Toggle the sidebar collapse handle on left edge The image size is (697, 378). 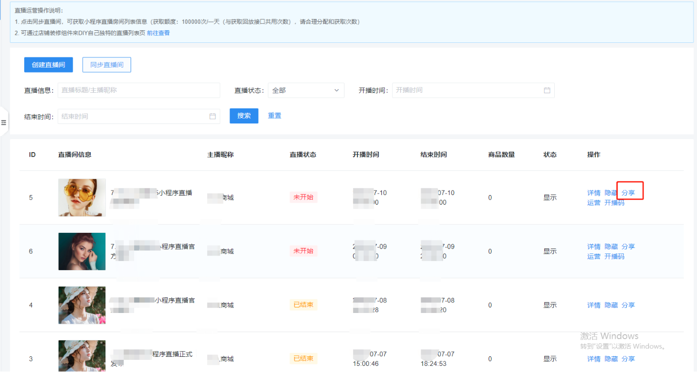(4, 122)
